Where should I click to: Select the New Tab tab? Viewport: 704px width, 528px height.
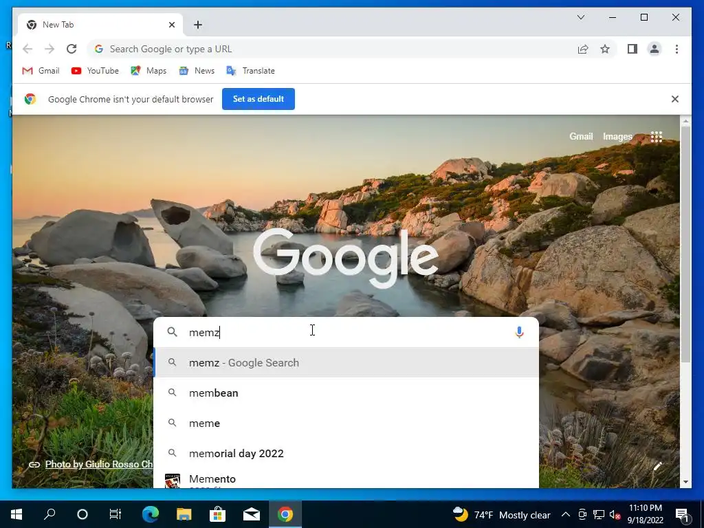tap(100, 25)
